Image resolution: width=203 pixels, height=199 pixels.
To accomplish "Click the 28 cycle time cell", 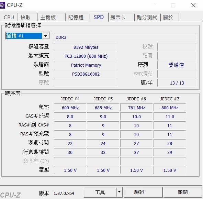I will 170,143.
